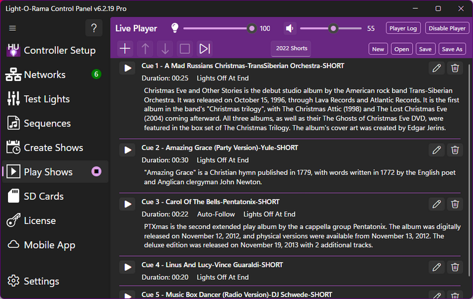The image size is (473, 299).
Task: Click Cue 2 Amazing Grace title text
Action: coord(220,148)
